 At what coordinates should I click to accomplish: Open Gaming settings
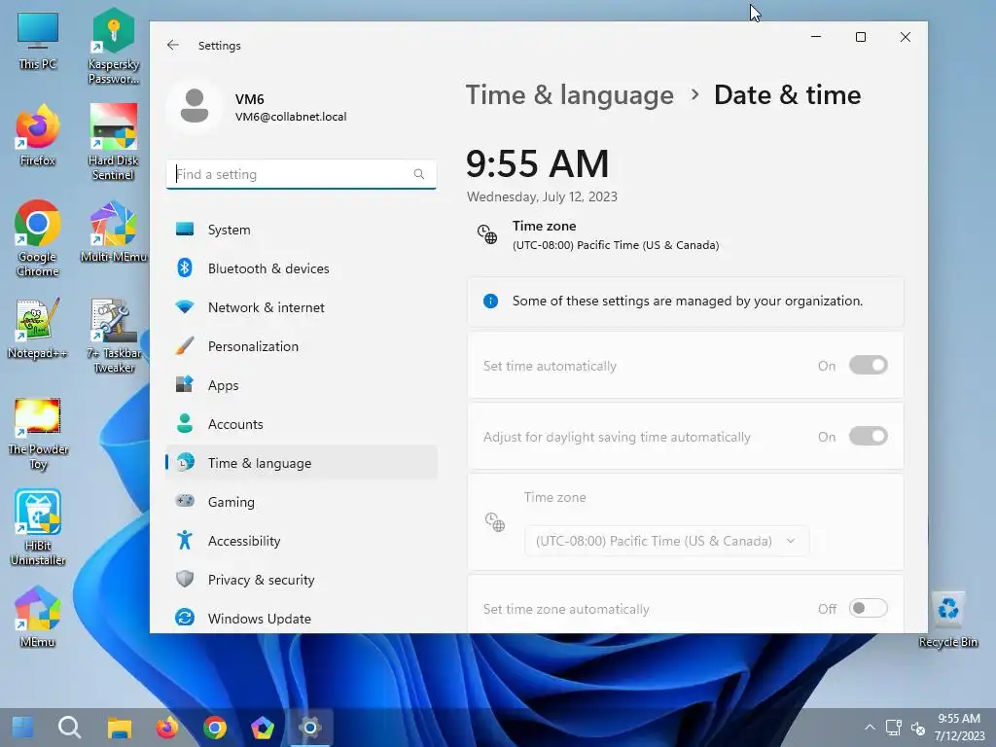tap(302, 502)
